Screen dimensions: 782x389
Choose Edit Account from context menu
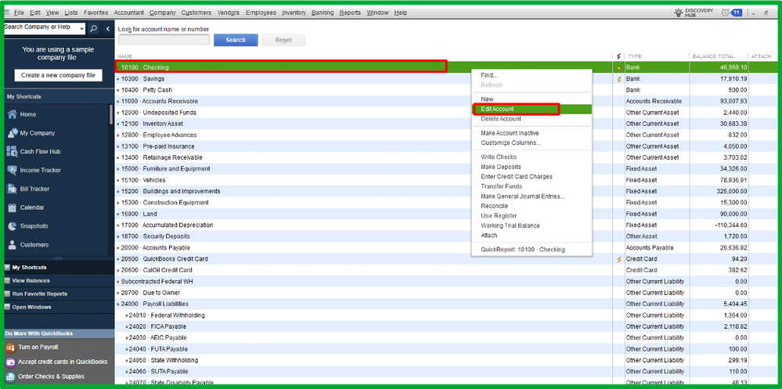click(x=532, y=109)
